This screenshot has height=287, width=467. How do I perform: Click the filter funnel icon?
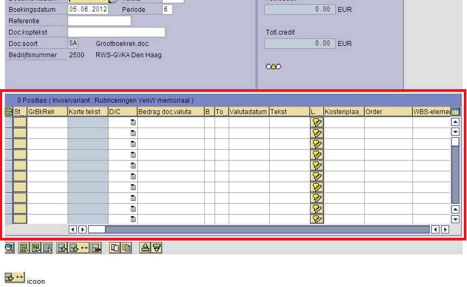[157, 248]
